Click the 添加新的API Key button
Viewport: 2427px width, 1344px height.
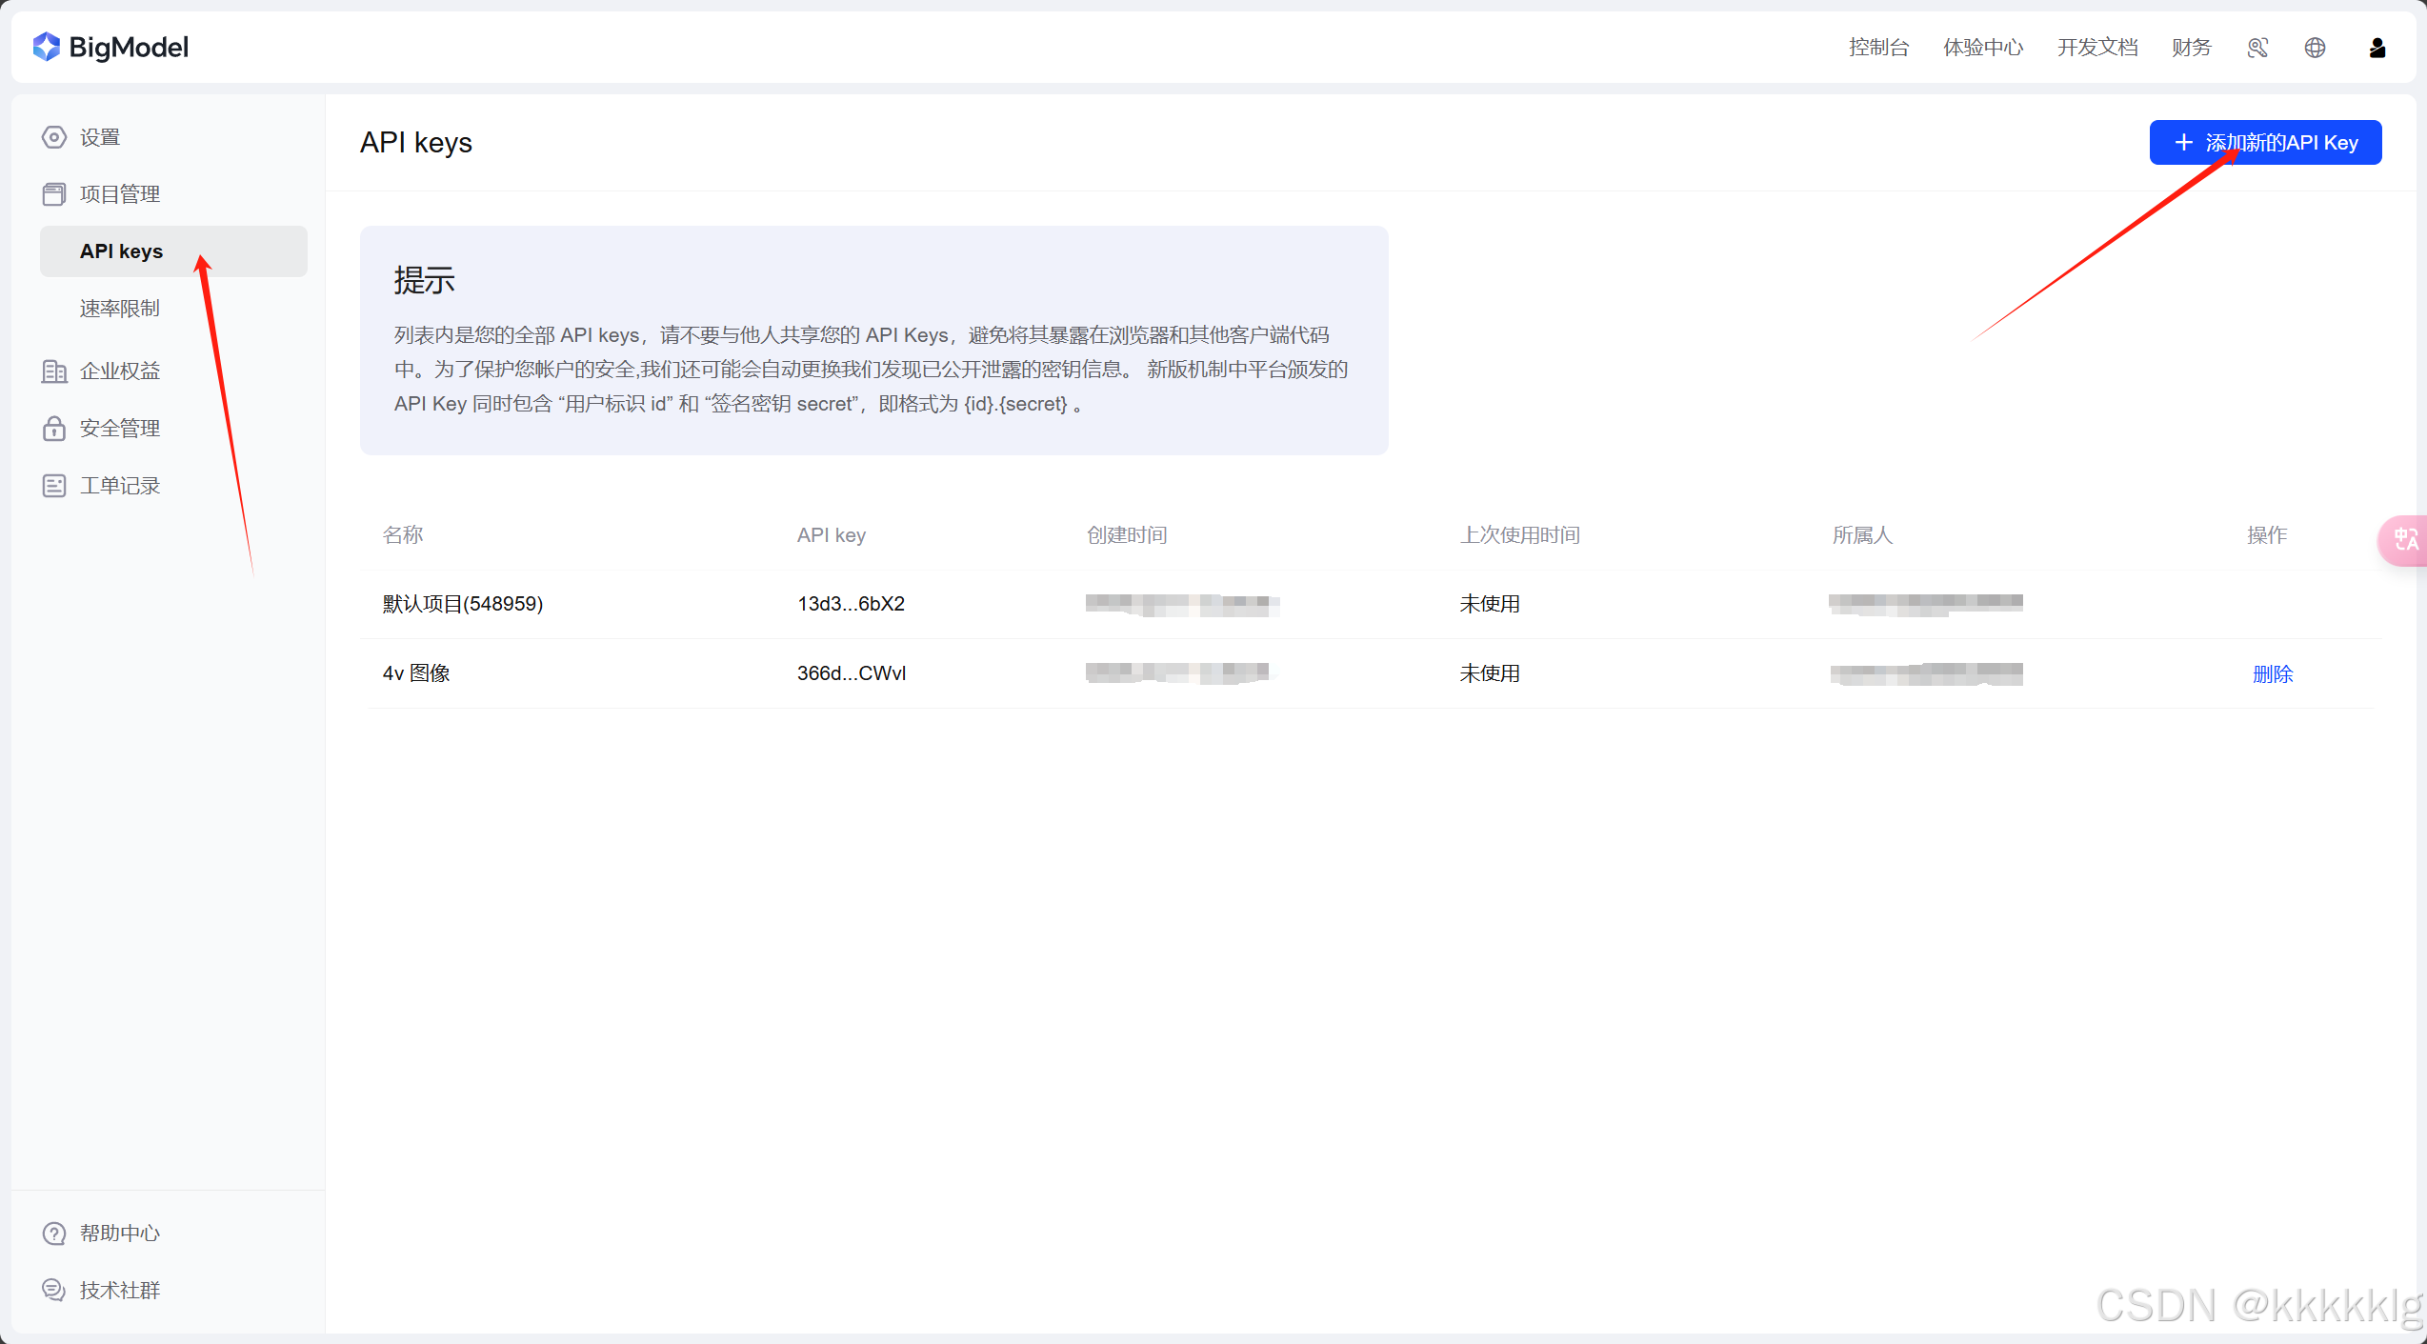[2265, 142]
